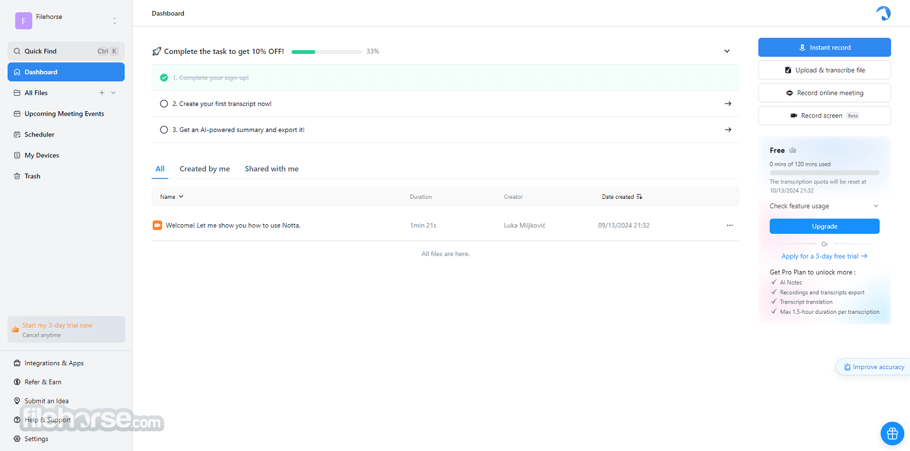Click the Free plan crown icon
This screenshot has width=910, height=451.
(x=792, y=150)
